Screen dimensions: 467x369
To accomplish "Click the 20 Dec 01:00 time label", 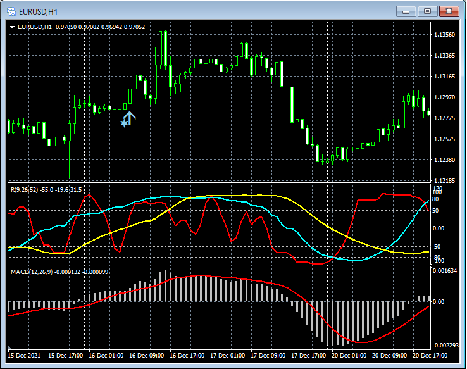I will 349,356.
